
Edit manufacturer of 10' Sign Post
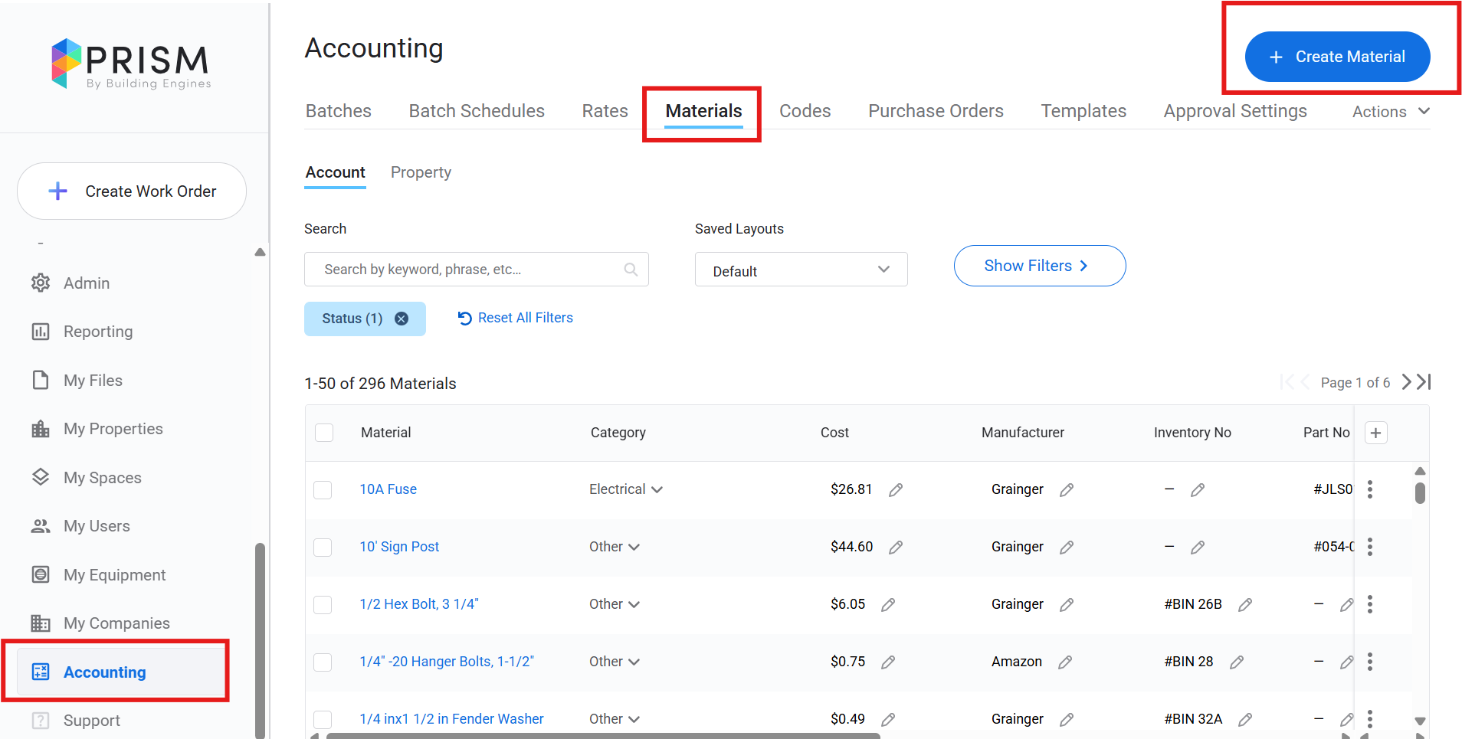click(x=1067, y=547)
